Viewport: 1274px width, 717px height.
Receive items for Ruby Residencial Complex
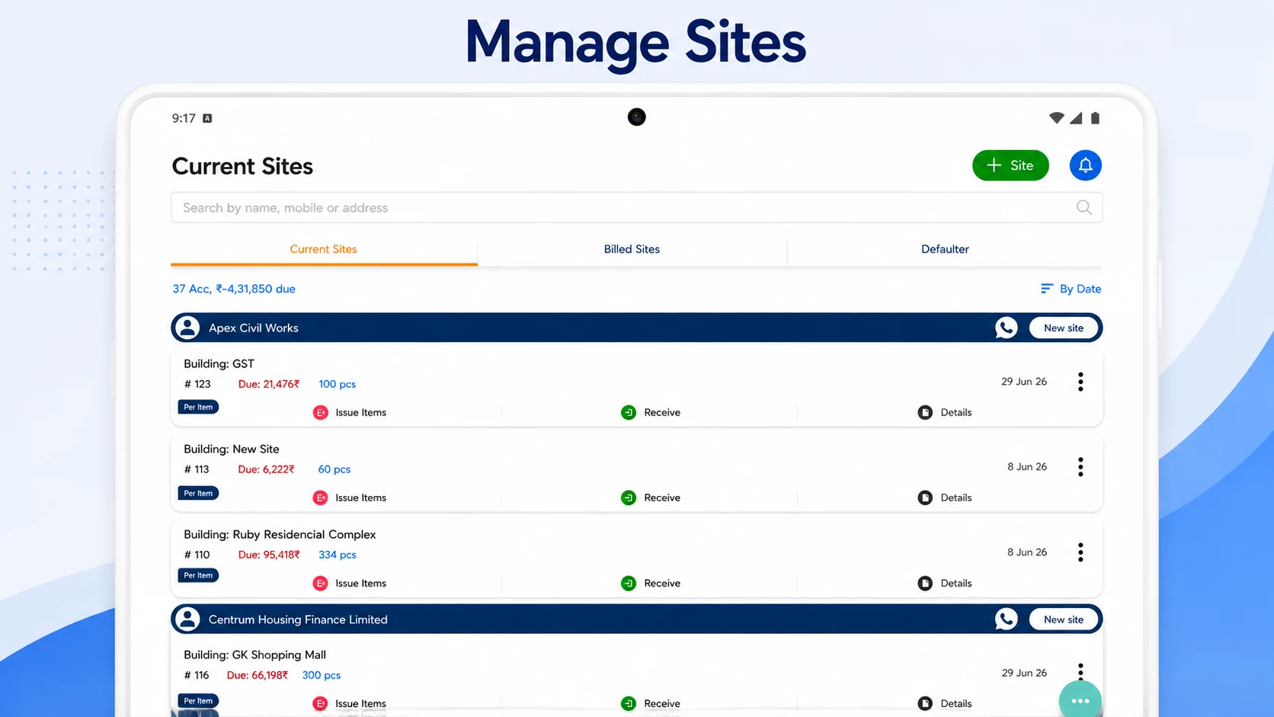point(651,583)
